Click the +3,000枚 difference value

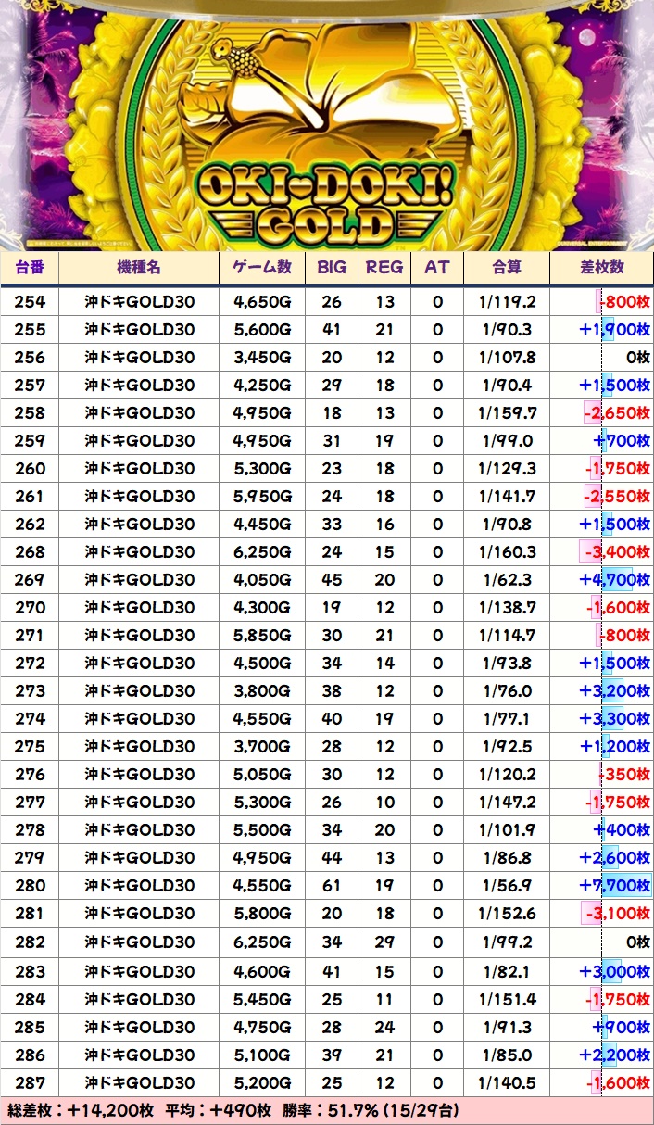(x=614, y=971)
